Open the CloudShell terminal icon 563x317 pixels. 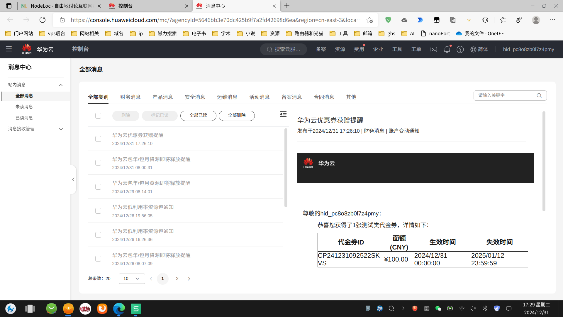click(x=434, y=49)
